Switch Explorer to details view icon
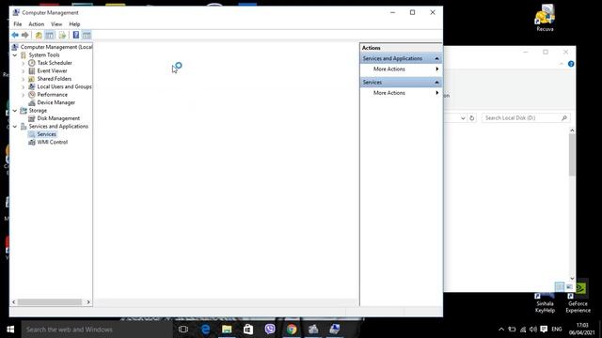The image size is (602, 338). coord(560,286)
